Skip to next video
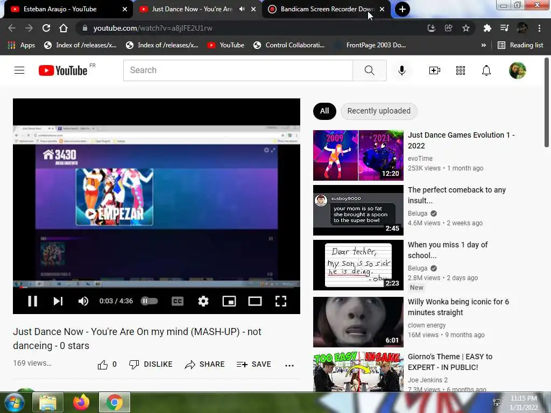This screenshot has width=551, height=413. [58, 301]
